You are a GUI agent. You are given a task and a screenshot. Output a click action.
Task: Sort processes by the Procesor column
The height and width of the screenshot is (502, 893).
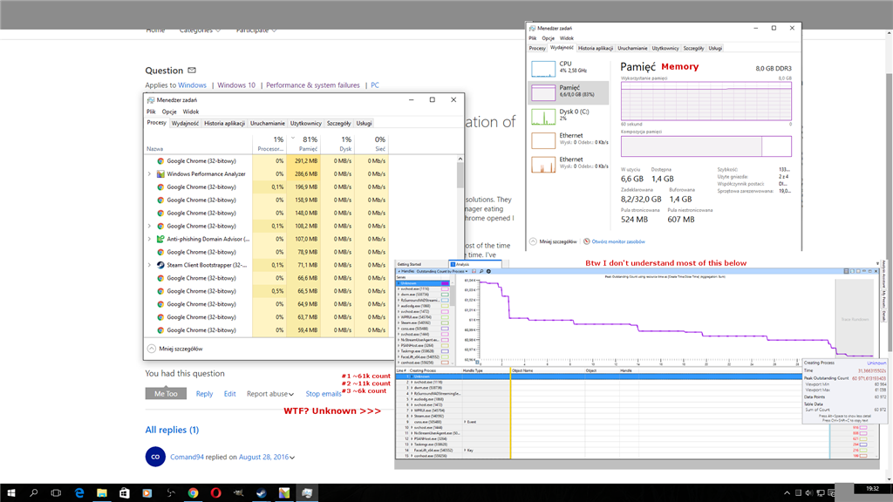pos(269,144)
